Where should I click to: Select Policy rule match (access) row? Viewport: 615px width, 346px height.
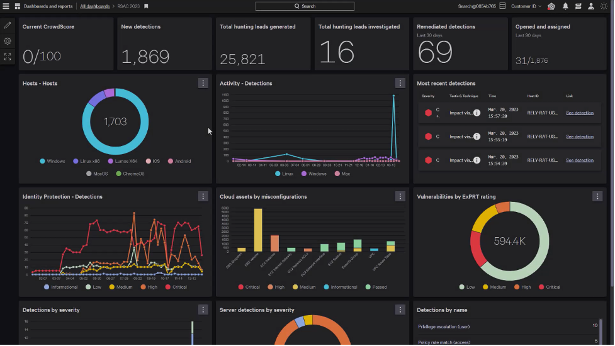[x=508, y=342]
